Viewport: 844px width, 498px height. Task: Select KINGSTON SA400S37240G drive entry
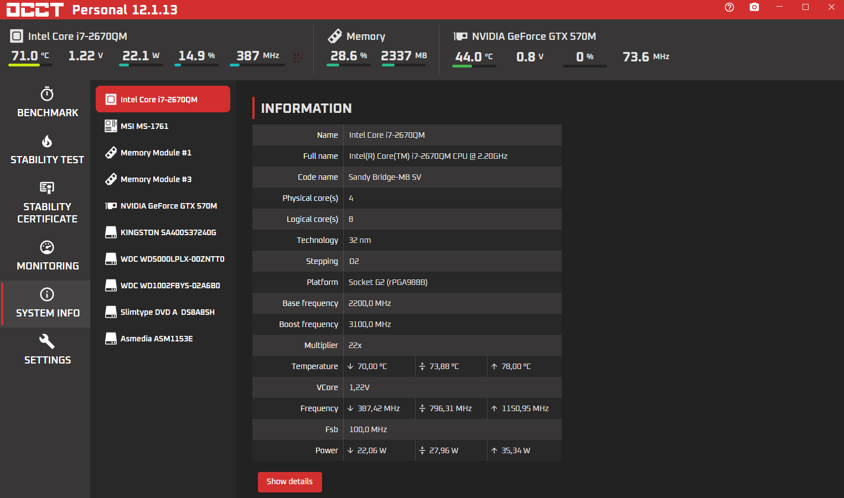pos(163,232)
